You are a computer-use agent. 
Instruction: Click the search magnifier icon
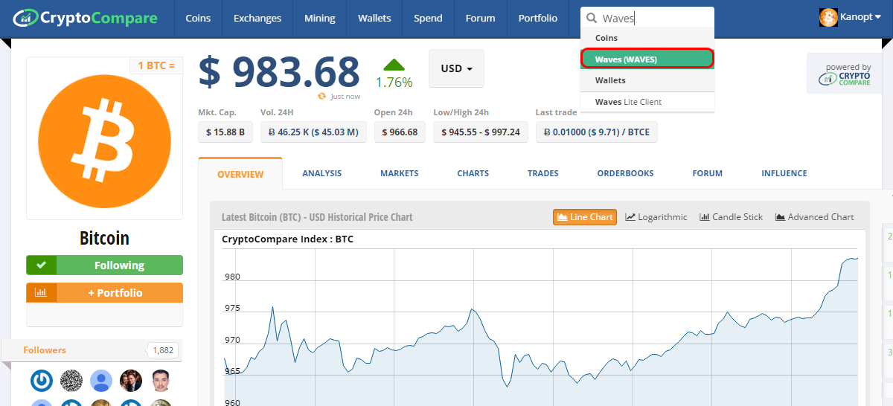coord(592,19)
